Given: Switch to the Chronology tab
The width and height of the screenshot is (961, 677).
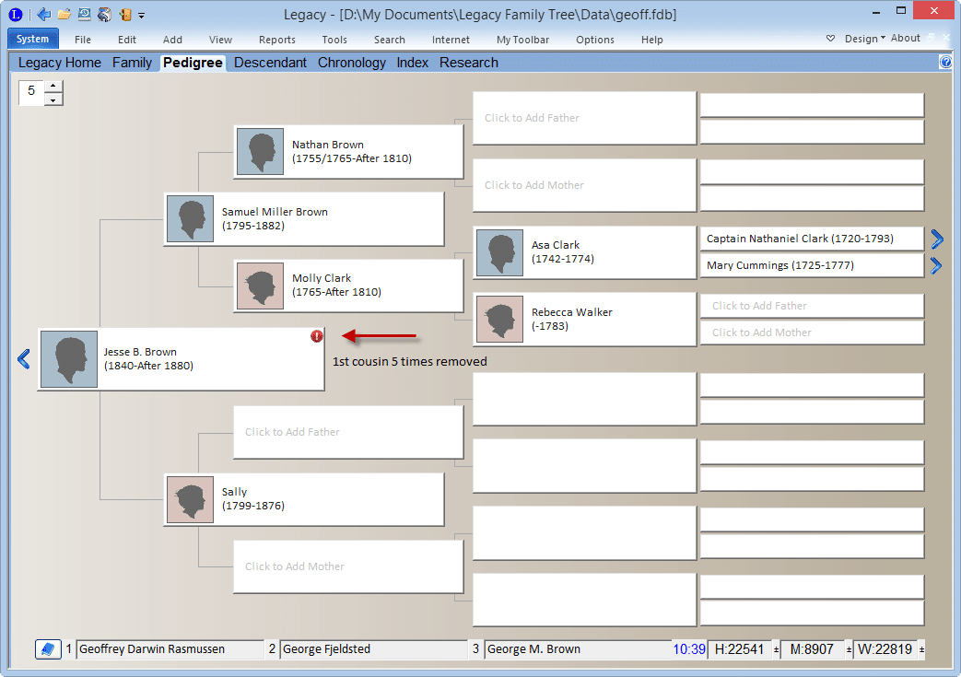Looking at the screenshot, I should (x=352, y=63).
